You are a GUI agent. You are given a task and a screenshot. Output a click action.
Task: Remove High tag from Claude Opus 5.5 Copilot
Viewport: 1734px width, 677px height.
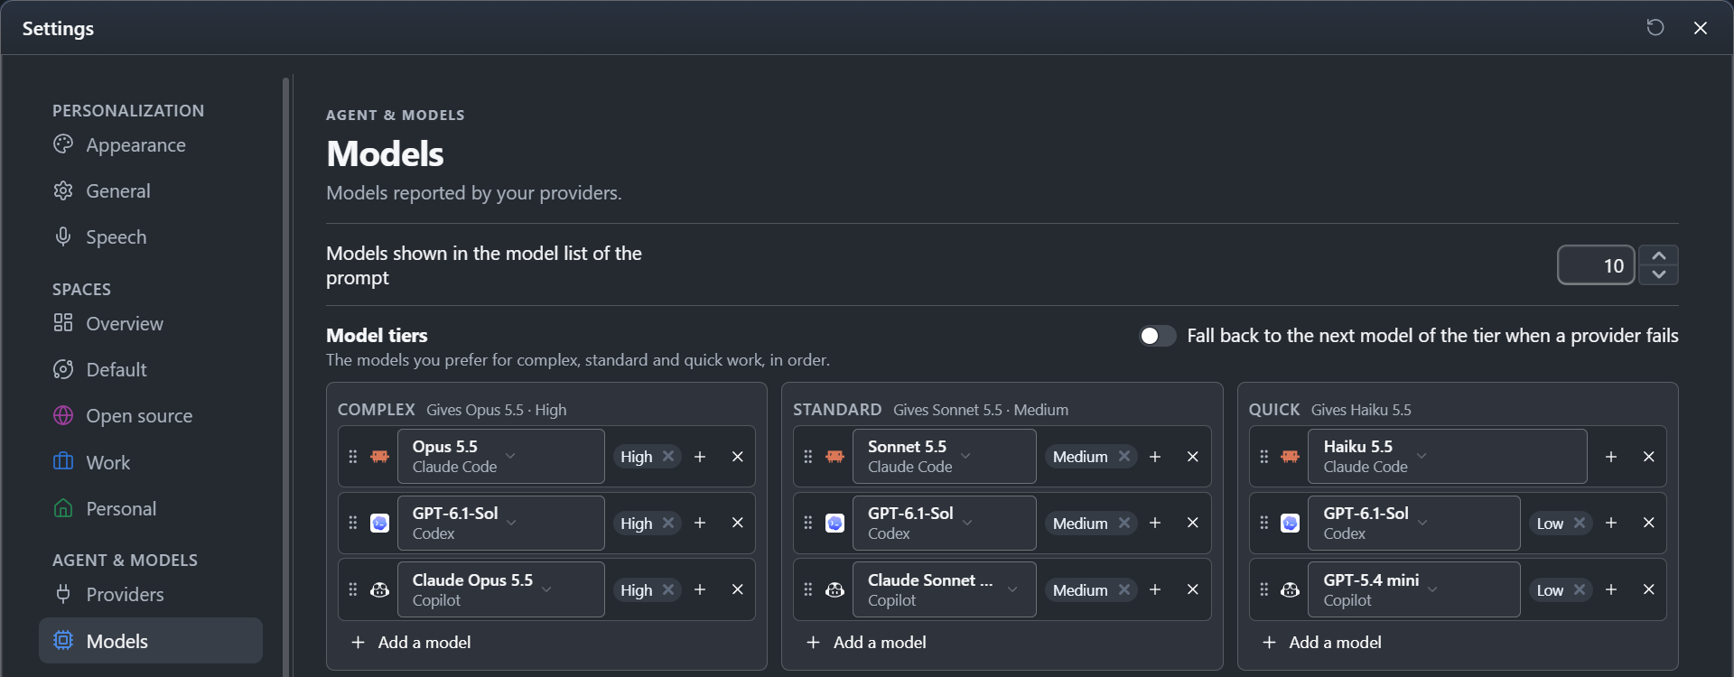(668, 589)
